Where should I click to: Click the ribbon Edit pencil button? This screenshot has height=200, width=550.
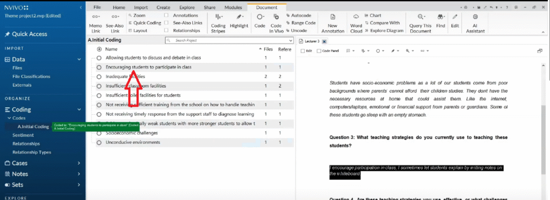(455, 21)
